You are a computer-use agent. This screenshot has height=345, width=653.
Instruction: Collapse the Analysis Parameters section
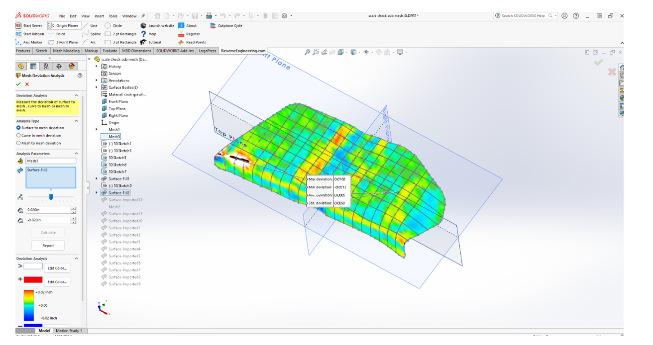tap(76, 154)
